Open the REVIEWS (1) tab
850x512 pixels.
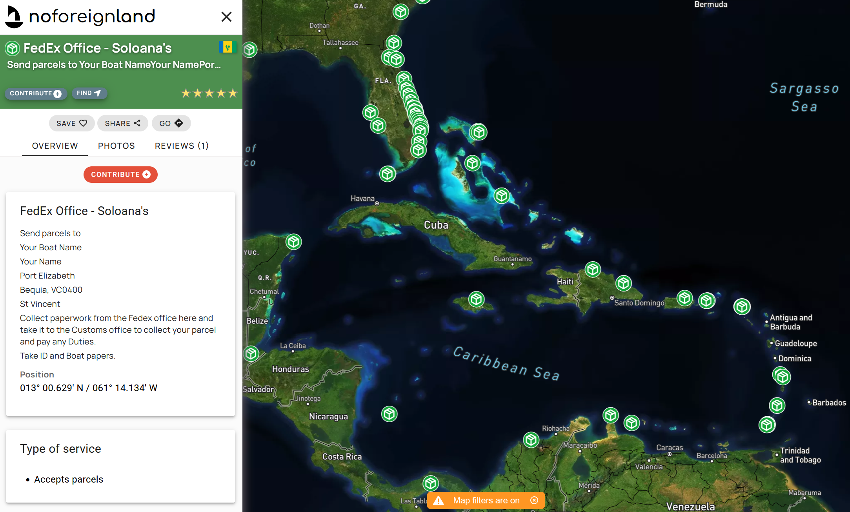click(182, 146)
